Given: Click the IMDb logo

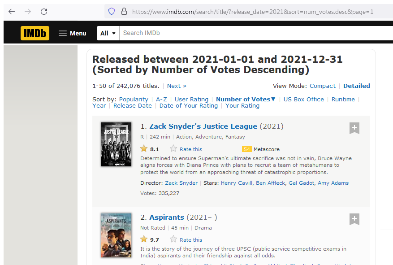Looking at the screenshot, I should coord(35,33).
